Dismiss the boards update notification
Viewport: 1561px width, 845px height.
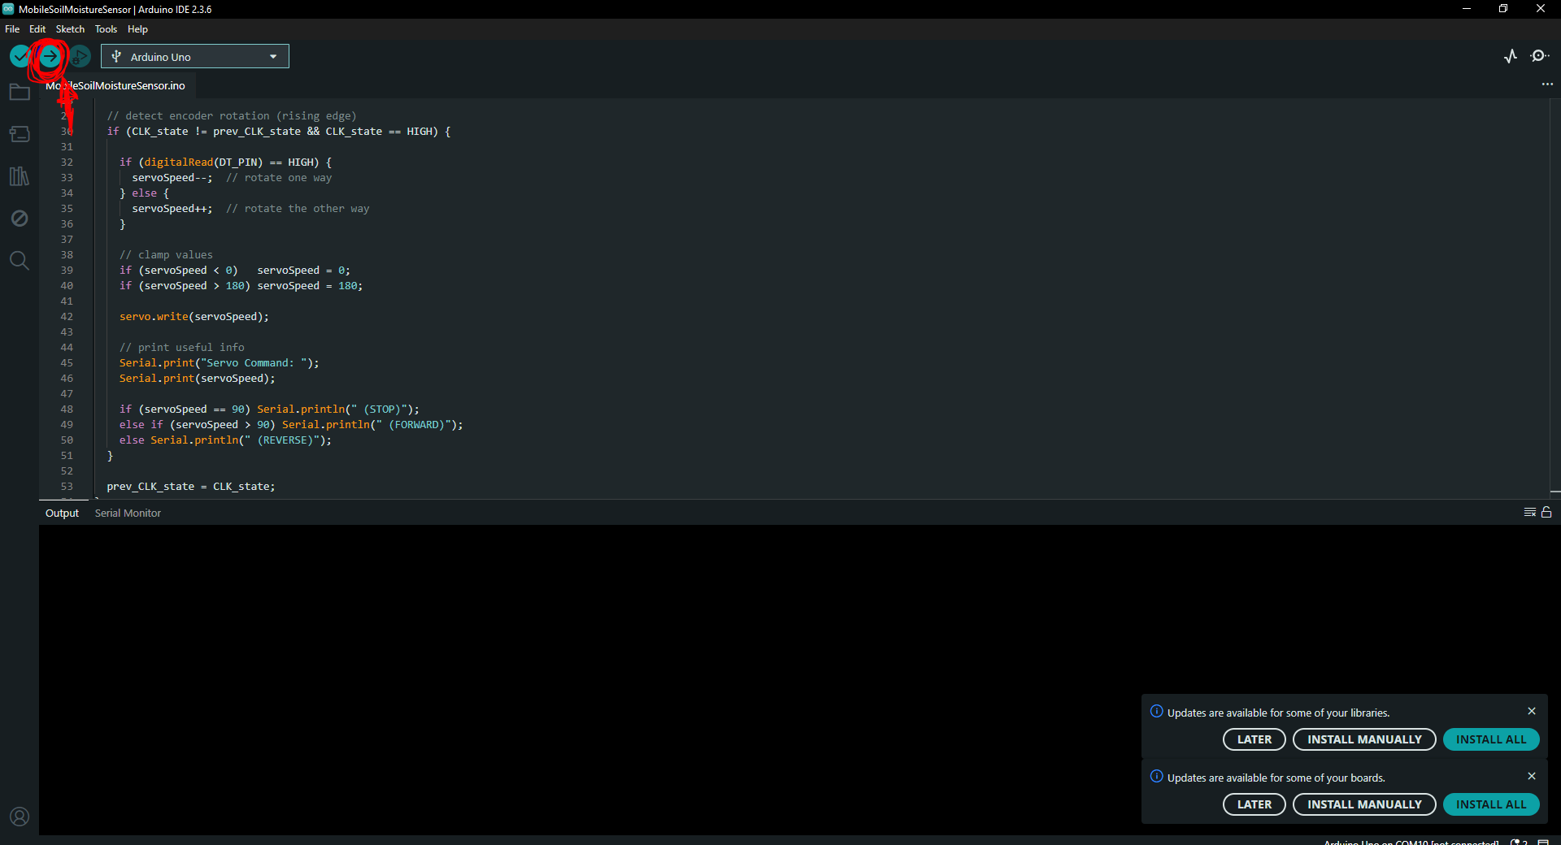tap(1532, 776)
